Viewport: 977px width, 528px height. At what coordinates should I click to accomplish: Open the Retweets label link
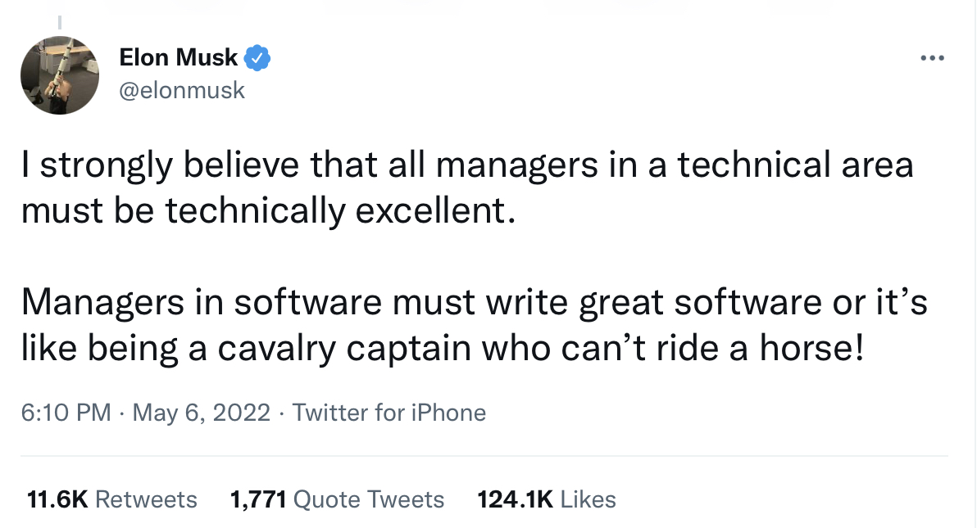coord(146,499)
